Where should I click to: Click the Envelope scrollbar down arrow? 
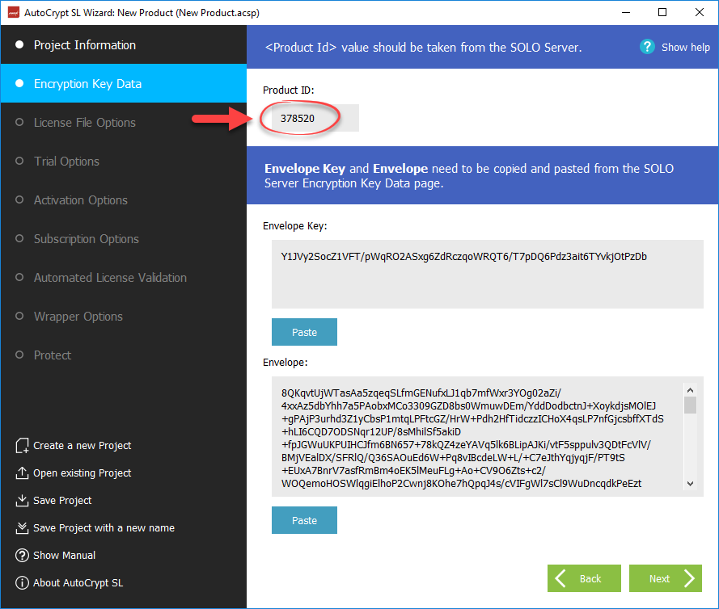[690, 484]
